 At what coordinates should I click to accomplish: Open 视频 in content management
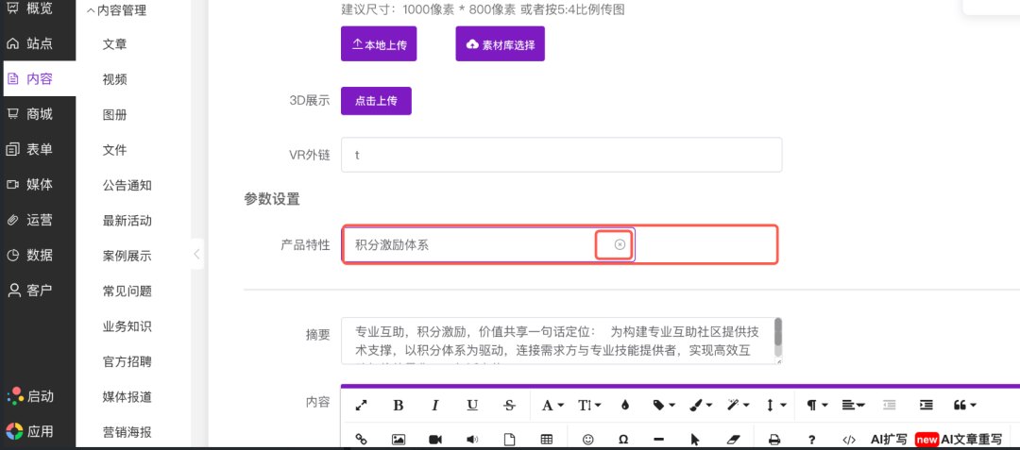click(x=114, y=79)
